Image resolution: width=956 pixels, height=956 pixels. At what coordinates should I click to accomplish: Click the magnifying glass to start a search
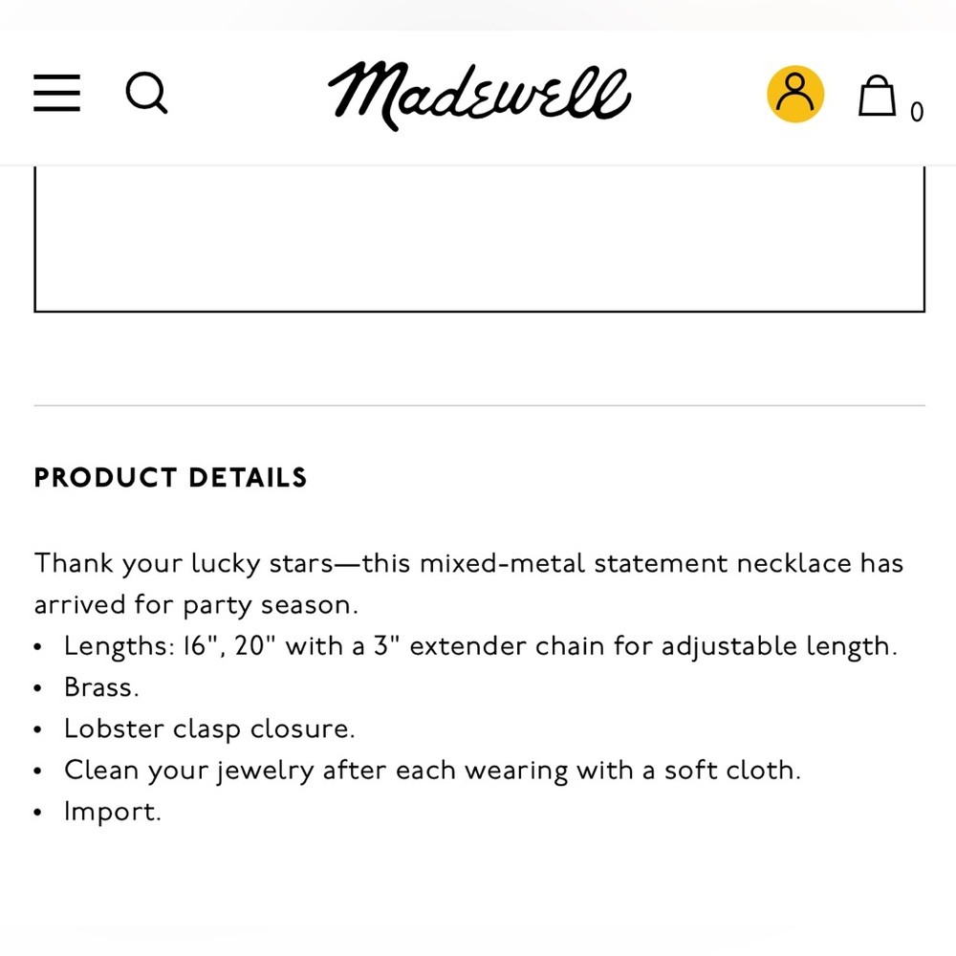click(146, 93)
